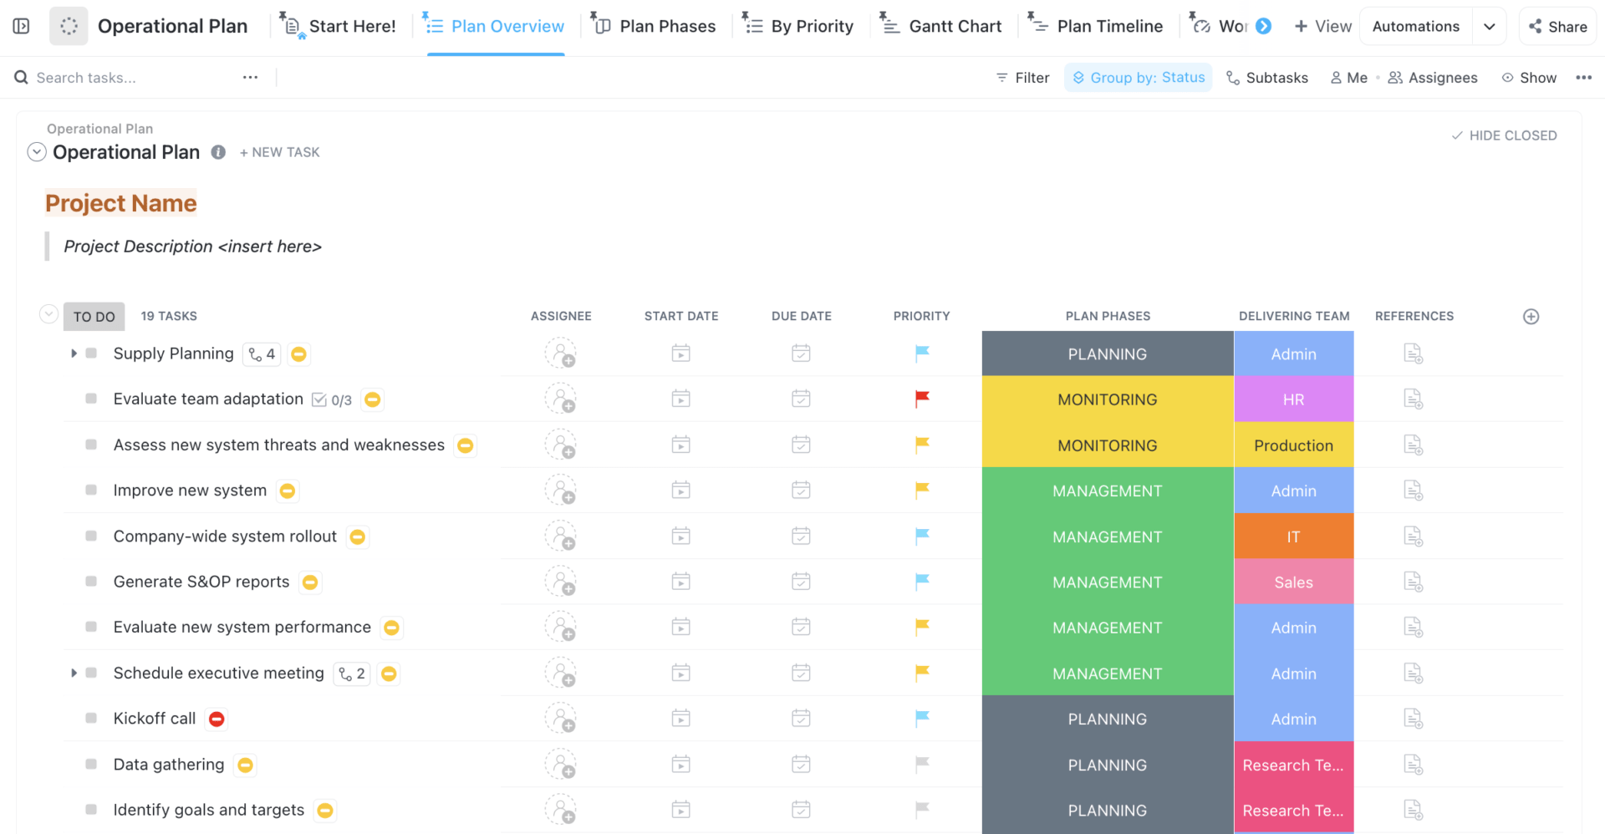Image resolution: width=1605 pixels, height=834 pixels.
Task: Switch to the Gantt Chart tab
Action: pos(941,26)
